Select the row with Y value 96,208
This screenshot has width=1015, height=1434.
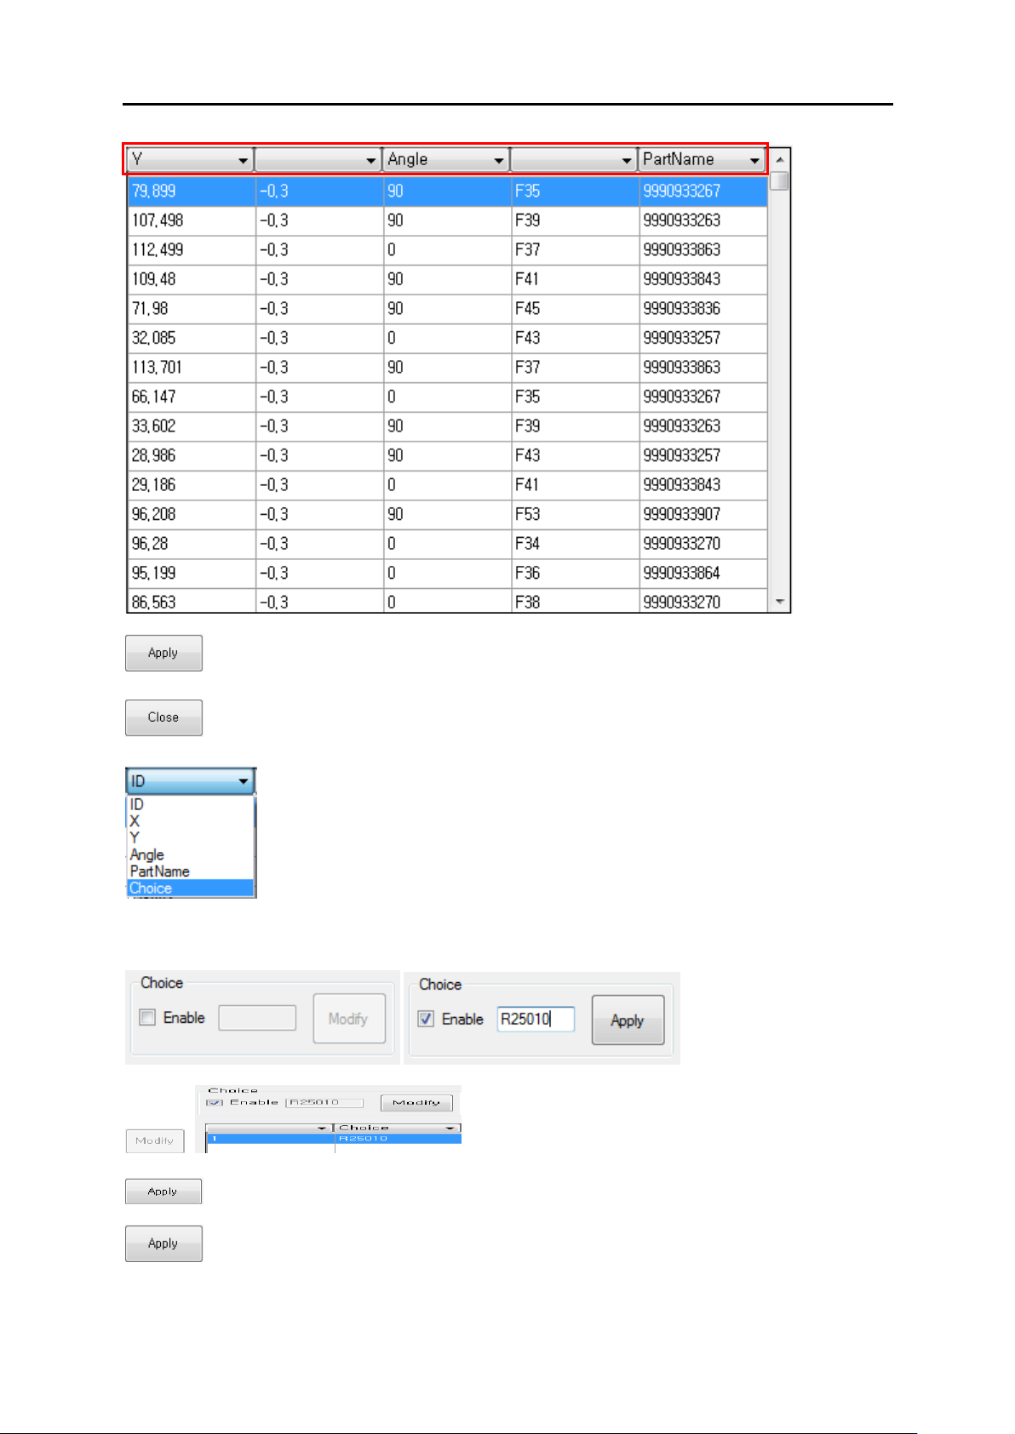[447, 514]
